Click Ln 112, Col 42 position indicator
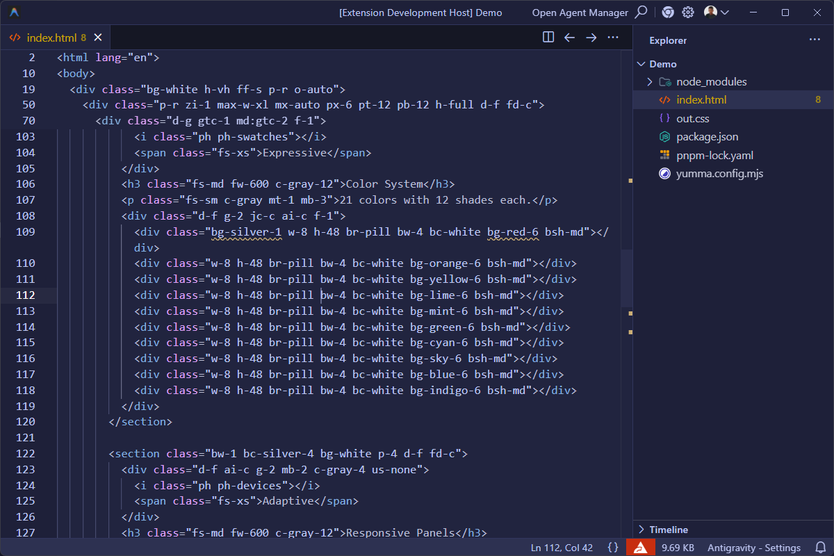 coord(562,548)
